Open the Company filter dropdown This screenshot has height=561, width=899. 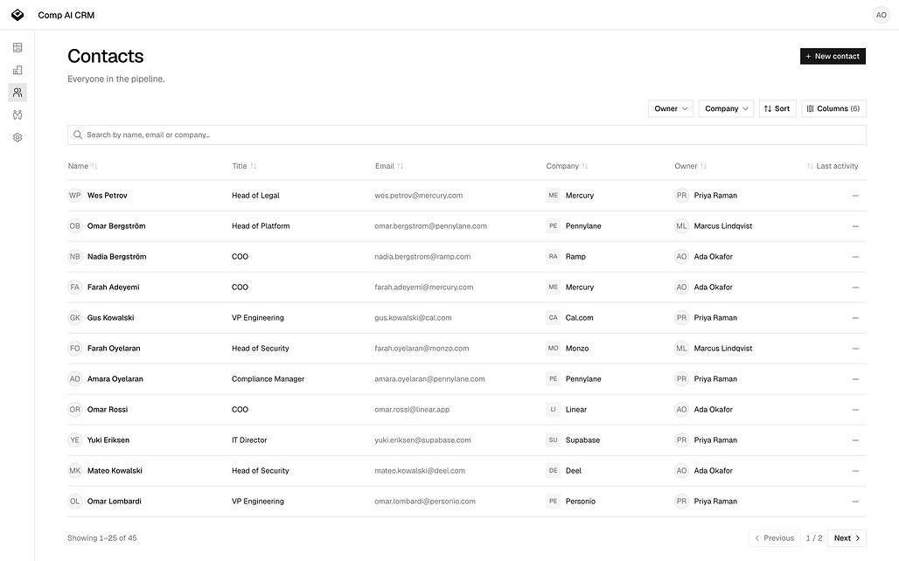coord(726,108)
